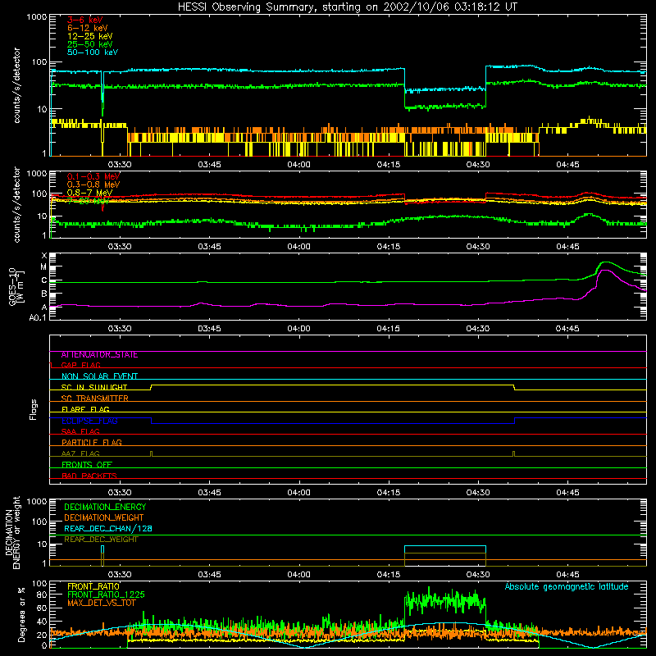
Task: Click the 'SC_IN_SUNLIGHT' flag label
Action: 94,387
